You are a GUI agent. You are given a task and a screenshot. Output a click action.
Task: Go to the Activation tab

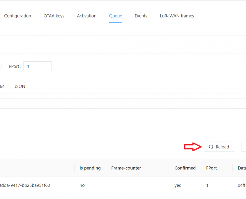pyautogui.click(x=86, y=16)
